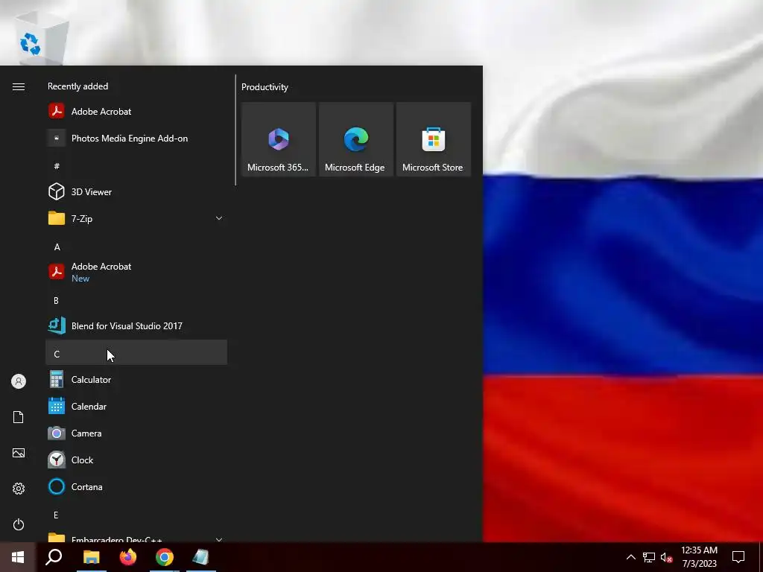Jump via the C letter header

pyautogui.click(x=136, y=352)
